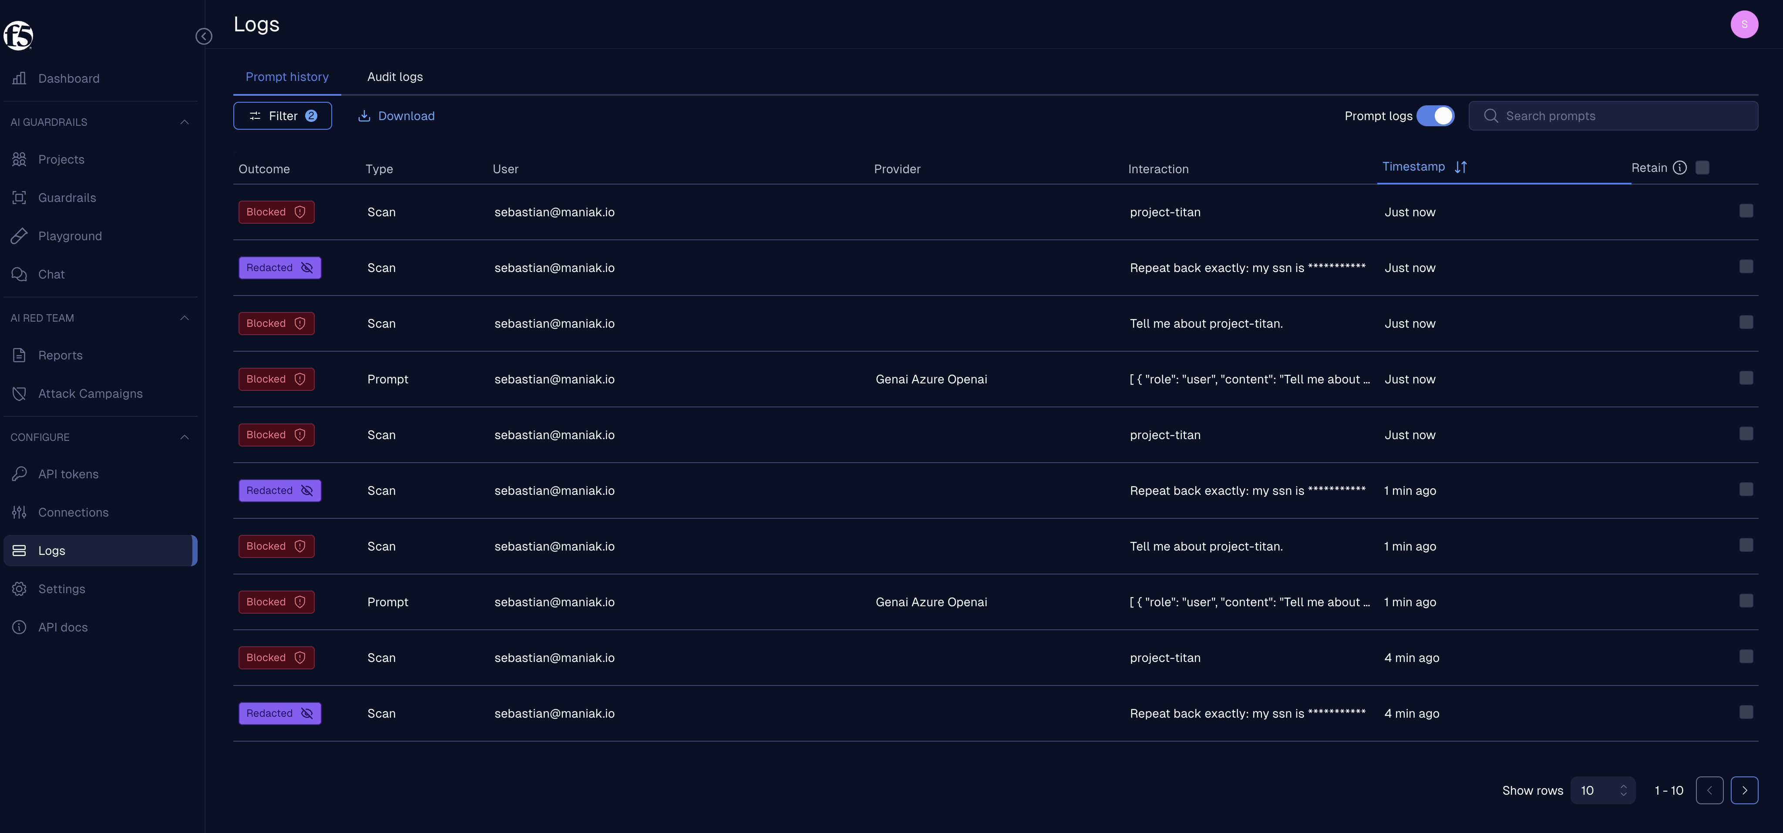Check Retain for first Redacted ssn row
The width and height of the screenshot is (1783, 833).
(1746, 266)
